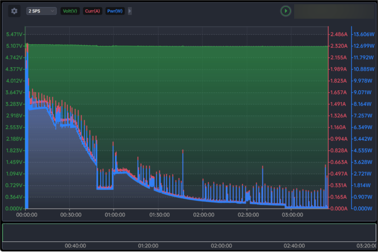Click the 2.721W power axis label
The image size is (378, 252).
[363, 174]
